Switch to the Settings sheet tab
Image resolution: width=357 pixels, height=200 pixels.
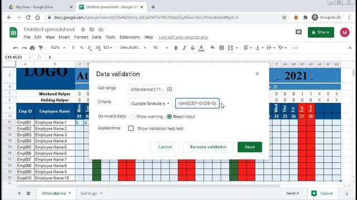tap(91, 193)
